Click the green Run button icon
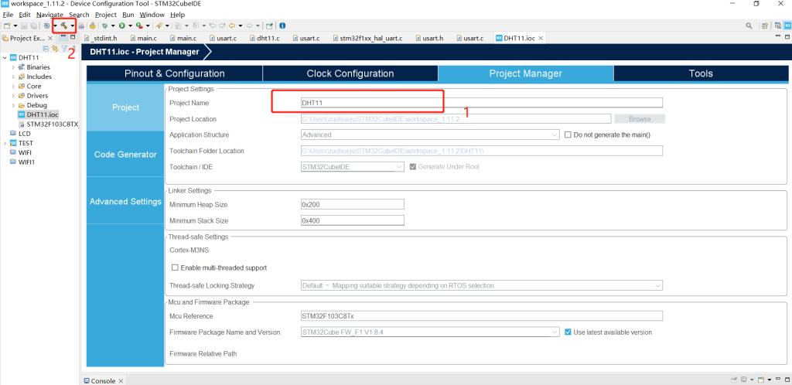This screenshot has width=792, height=385. click(121, 26)
